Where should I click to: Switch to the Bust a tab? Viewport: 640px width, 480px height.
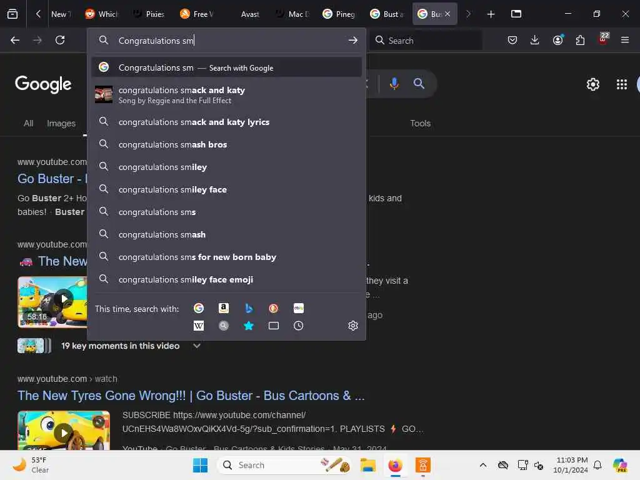click(386, 14)
